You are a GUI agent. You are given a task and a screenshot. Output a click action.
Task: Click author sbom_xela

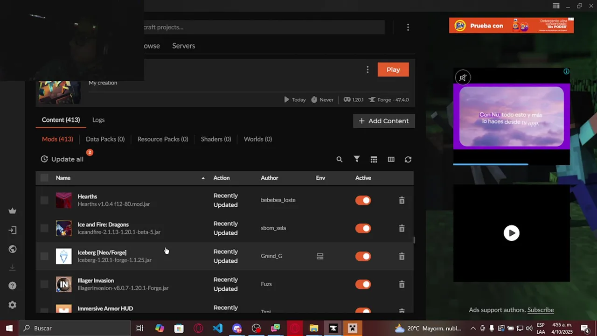[x=273, y=228]
